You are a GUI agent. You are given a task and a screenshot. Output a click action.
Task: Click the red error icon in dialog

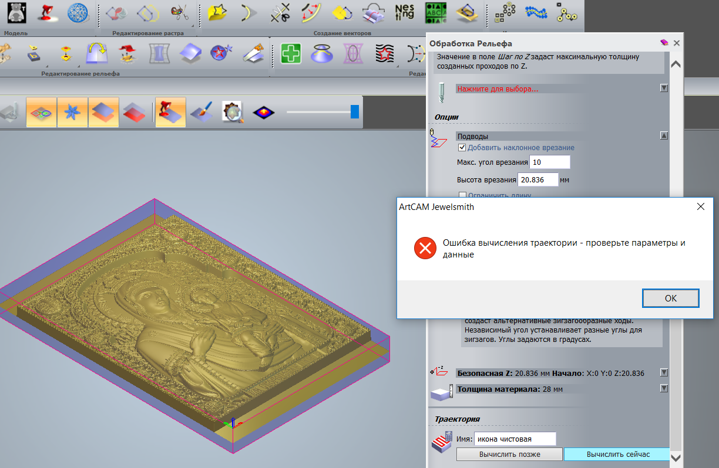pos(424,248)
